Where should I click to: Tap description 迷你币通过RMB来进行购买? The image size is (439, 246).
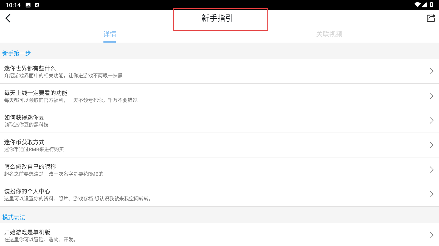[x=34, y=149]
